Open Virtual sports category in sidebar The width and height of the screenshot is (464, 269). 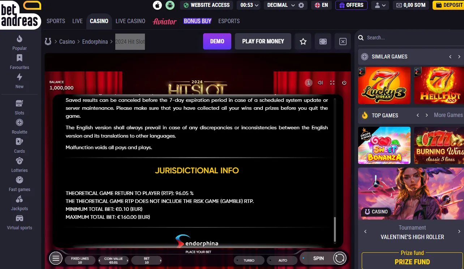coord(20,222)
